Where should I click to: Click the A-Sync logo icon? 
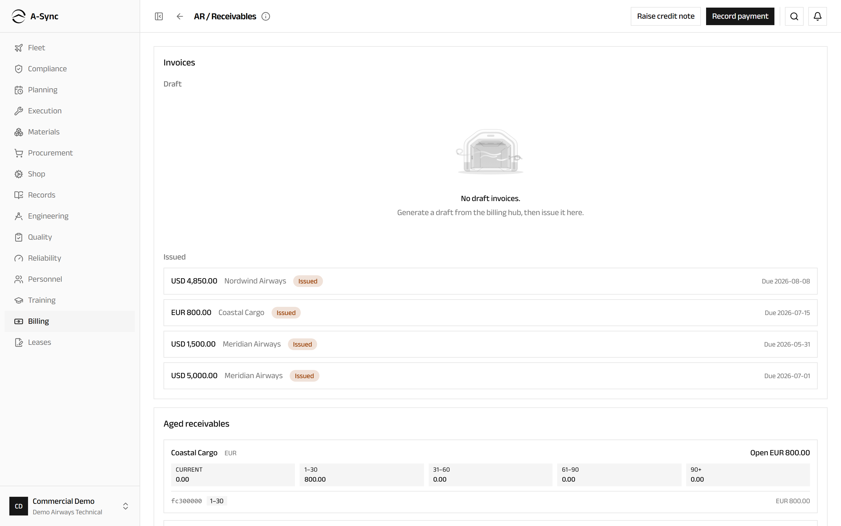point(18,16)
